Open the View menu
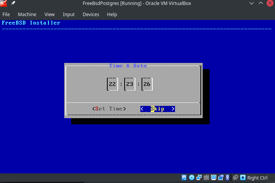 pyautogui.click(x=50, y=14)
